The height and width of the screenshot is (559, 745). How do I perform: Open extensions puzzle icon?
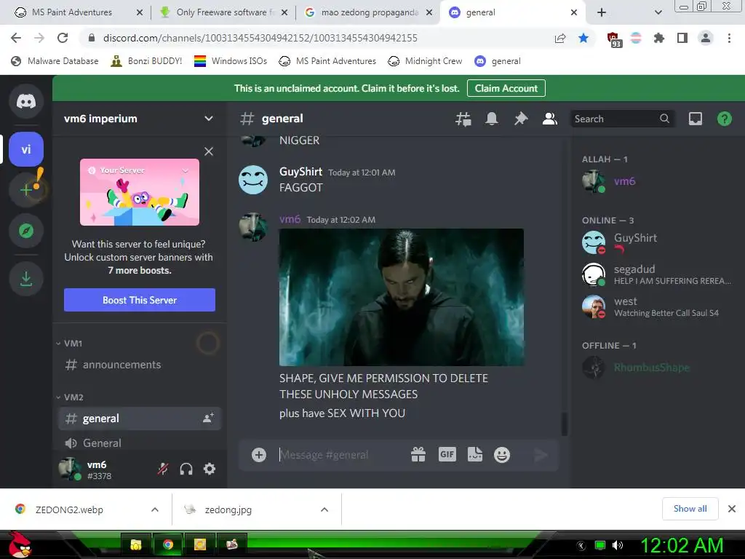pyautogui.click(x=658, y=38)
